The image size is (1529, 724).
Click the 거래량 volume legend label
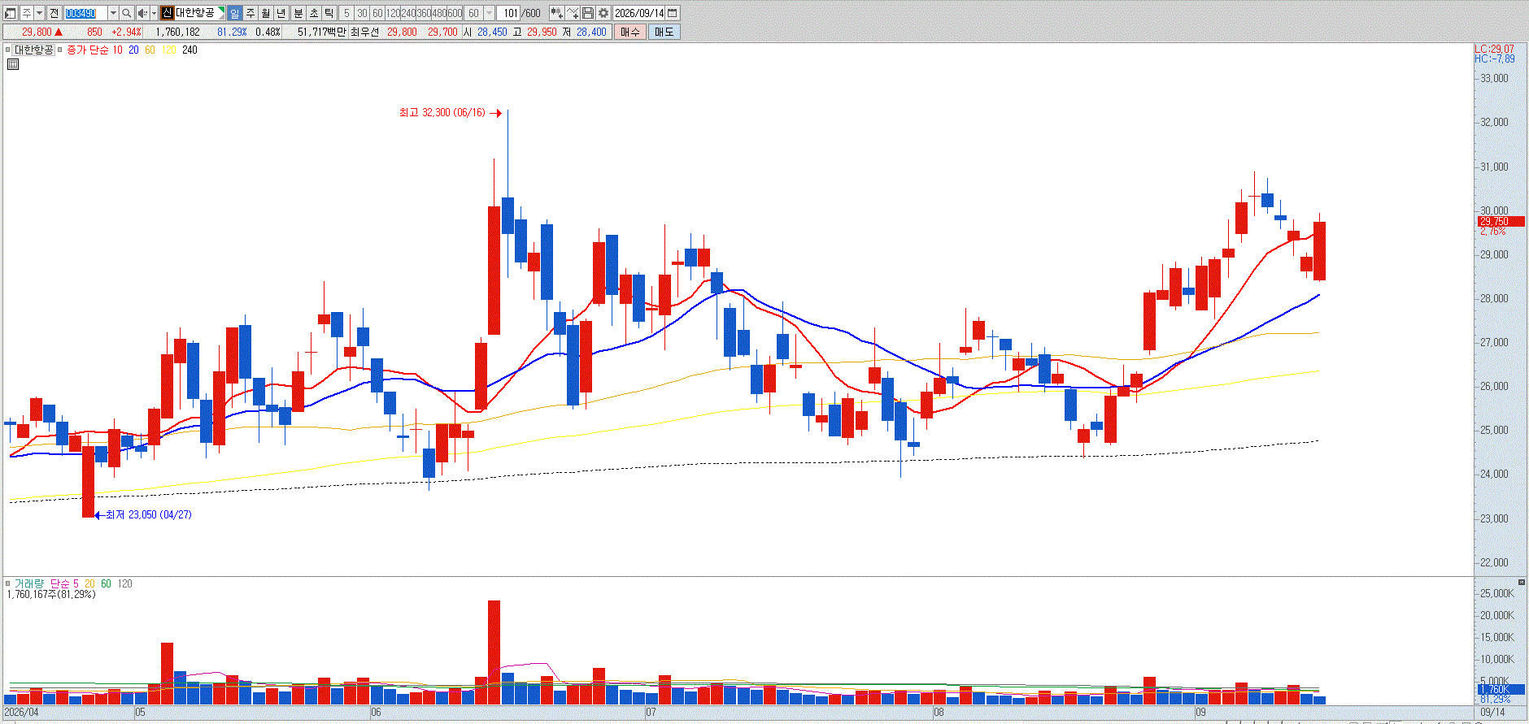[x=29, y=583]
